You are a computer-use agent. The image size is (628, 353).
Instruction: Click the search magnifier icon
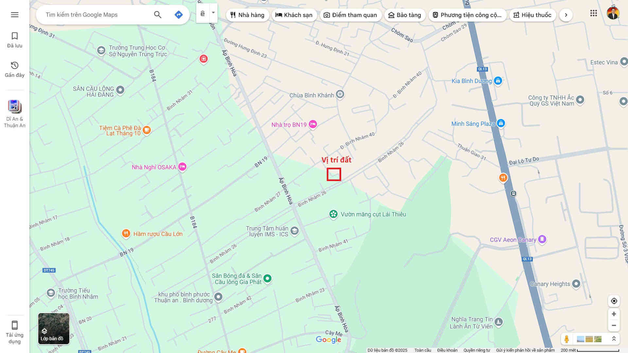click(x=158, y=15)
